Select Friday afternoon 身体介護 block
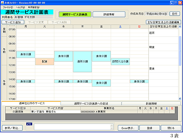Viewport: 183px width, 138px height. click(x=101, y=83)
